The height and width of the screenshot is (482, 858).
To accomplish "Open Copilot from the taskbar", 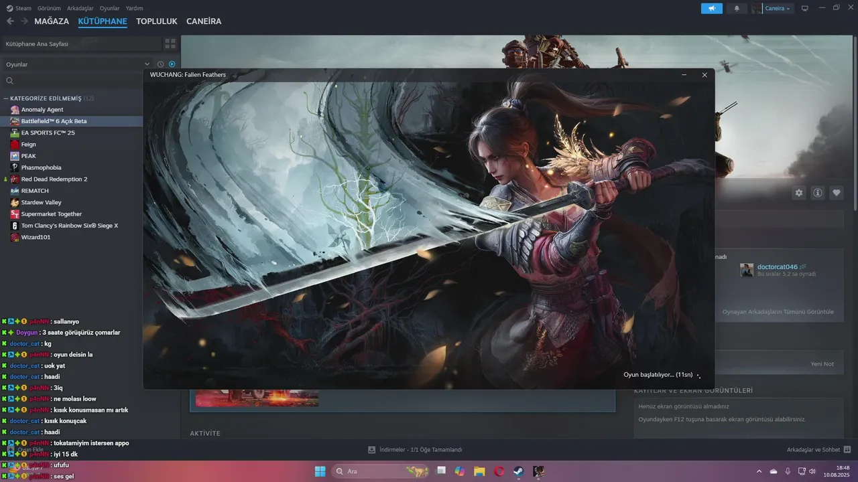I will click(460, 471).
